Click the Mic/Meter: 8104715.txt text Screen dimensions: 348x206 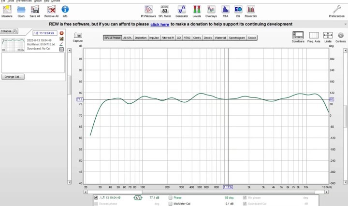pyautogui.click(x=41, y=44)
